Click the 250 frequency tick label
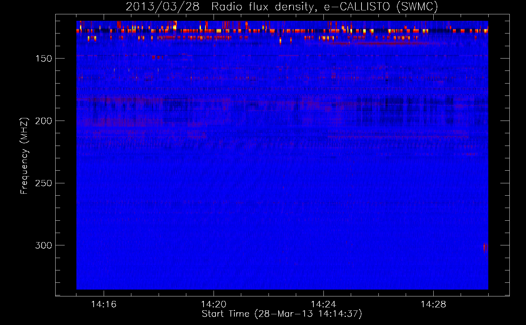Image resolution: width=526 pixels, height=325 pixels. click(44, 183)
